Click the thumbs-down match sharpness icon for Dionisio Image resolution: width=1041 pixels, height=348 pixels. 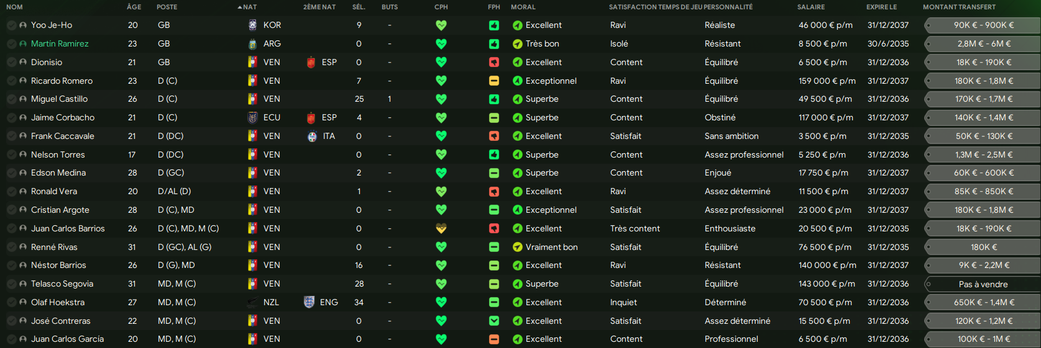(x=494, y=63)
